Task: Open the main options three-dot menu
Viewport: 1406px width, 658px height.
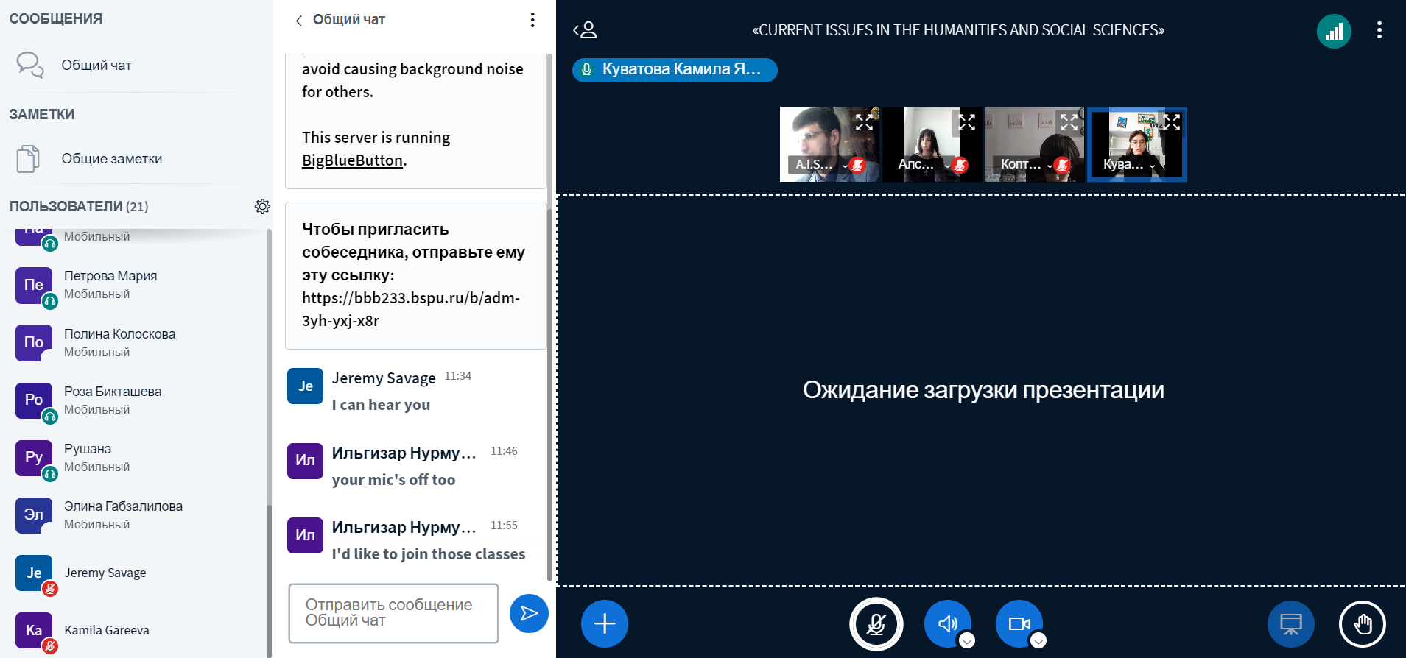Action: (x=1379, y=30)
